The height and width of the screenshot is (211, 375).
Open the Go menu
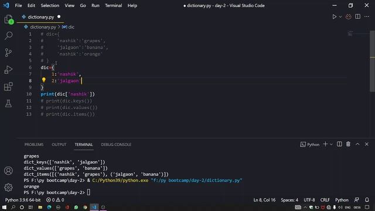[x=83, y=5]
